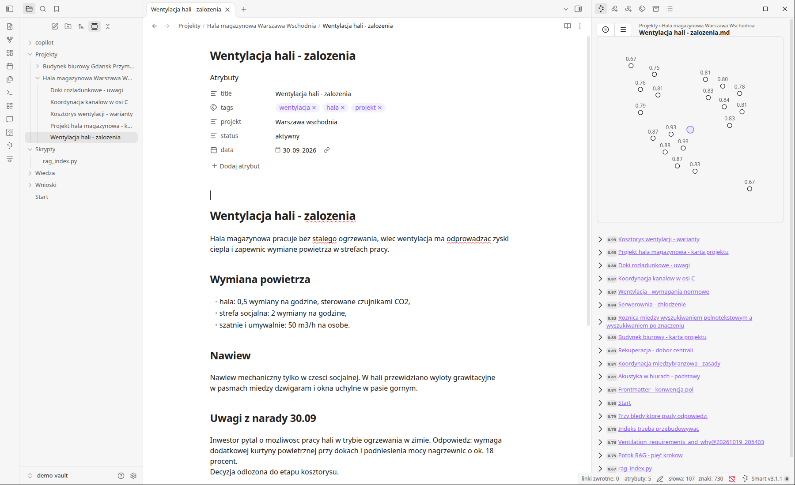Viewport: 795px width, 485px height.
Task: Toggle the left sidebar collapse icon
Action: pos(10,9)
